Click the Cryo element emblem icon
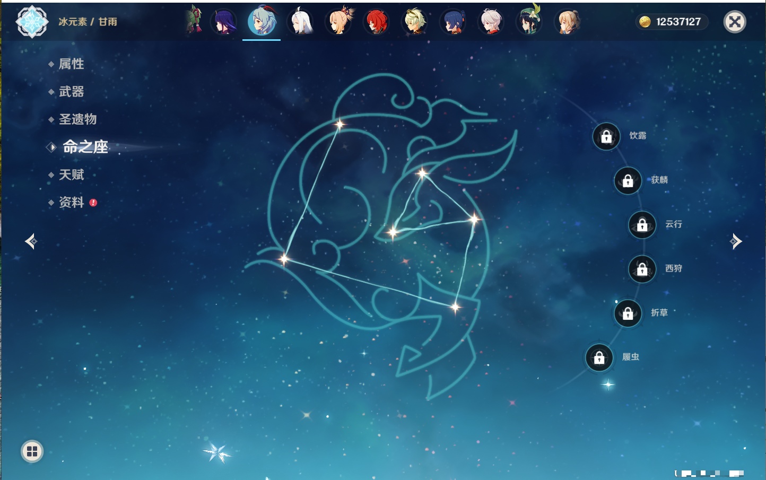Image resolution: width=766 pixels, height=480 pixels. (x=32, y=22)
